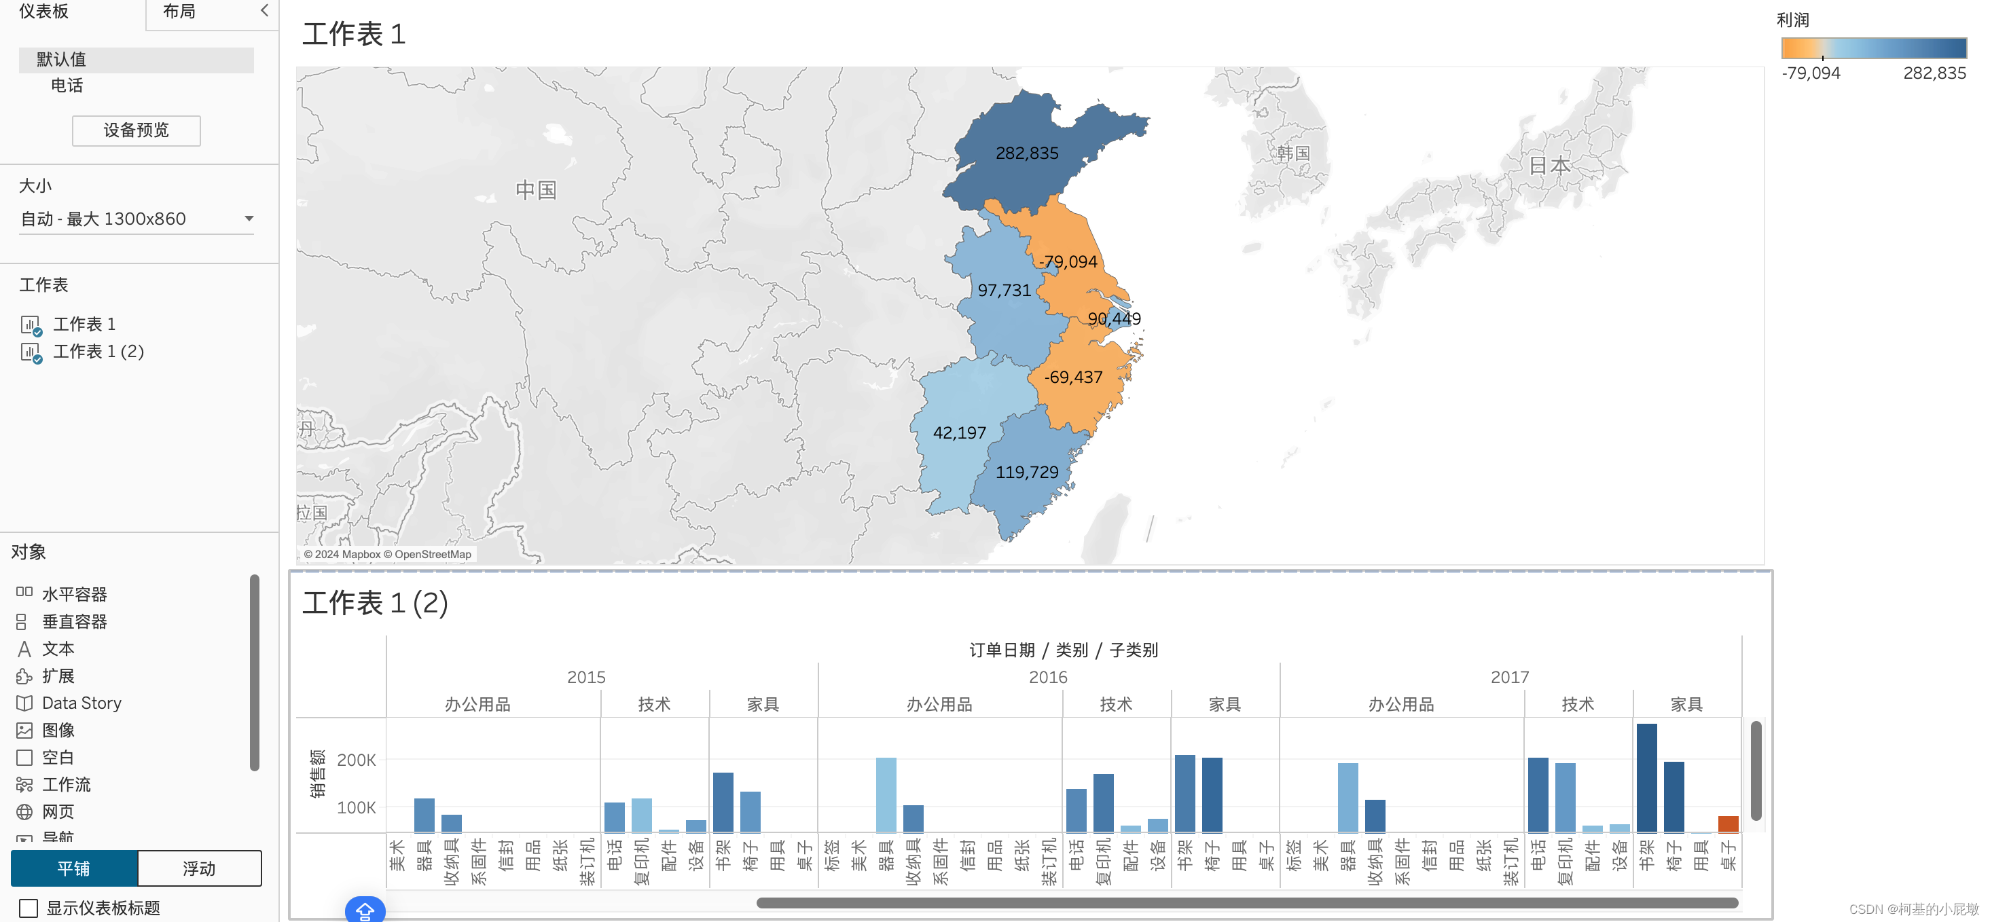Open the Dashboard (仪表板) tab
This screenshot has height=922, width=1990.
pyautogui.click(x=44, y=12)
